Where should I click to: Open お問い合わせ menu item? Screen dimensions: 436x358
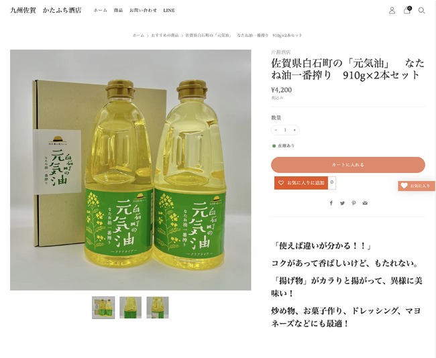click(x=143, y=10)
